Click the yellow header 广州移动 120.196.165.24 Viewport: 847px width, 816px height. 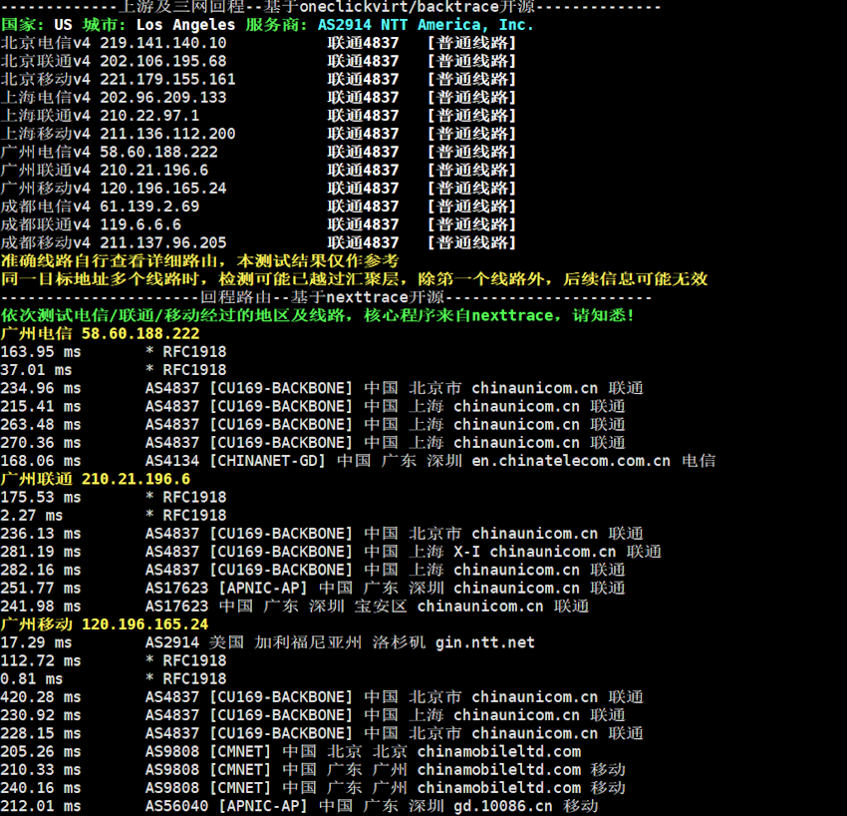105,624
